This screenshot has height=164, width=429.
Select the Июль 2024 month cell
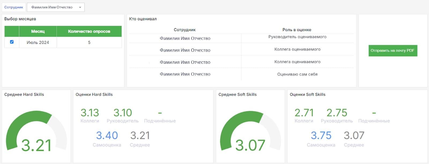(x=38, y=42)
